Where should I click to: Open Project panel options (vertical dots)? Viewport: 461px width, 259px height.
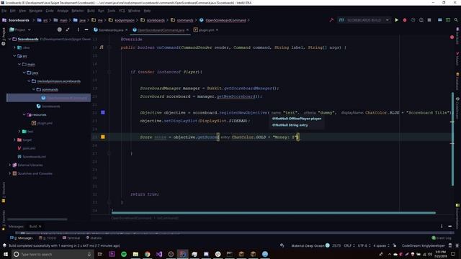(x=78, y=29)
